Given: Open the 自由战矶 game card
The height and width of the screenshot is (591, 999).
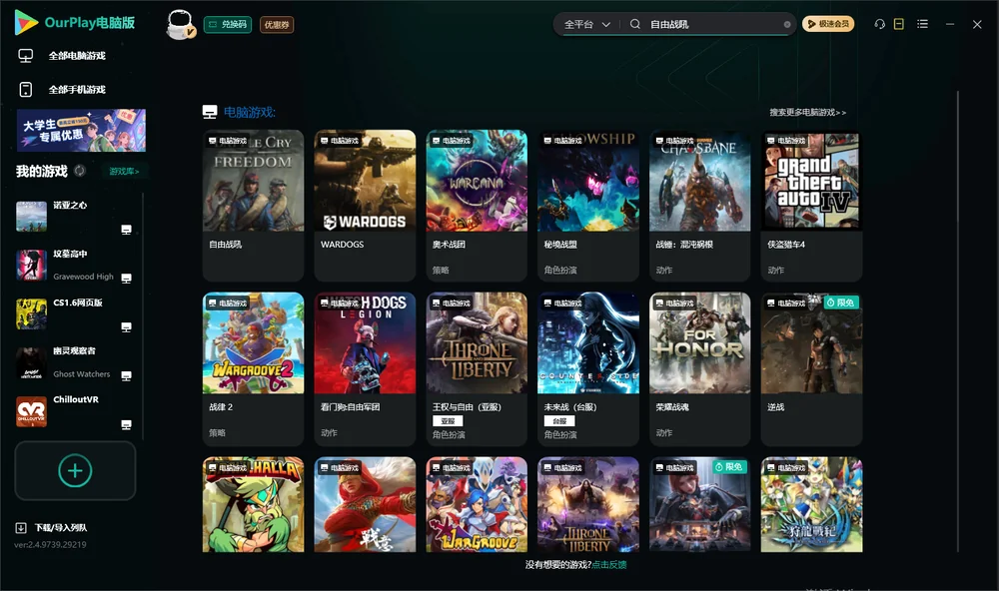Looking at the screenshot, I should tap(253, 205).
